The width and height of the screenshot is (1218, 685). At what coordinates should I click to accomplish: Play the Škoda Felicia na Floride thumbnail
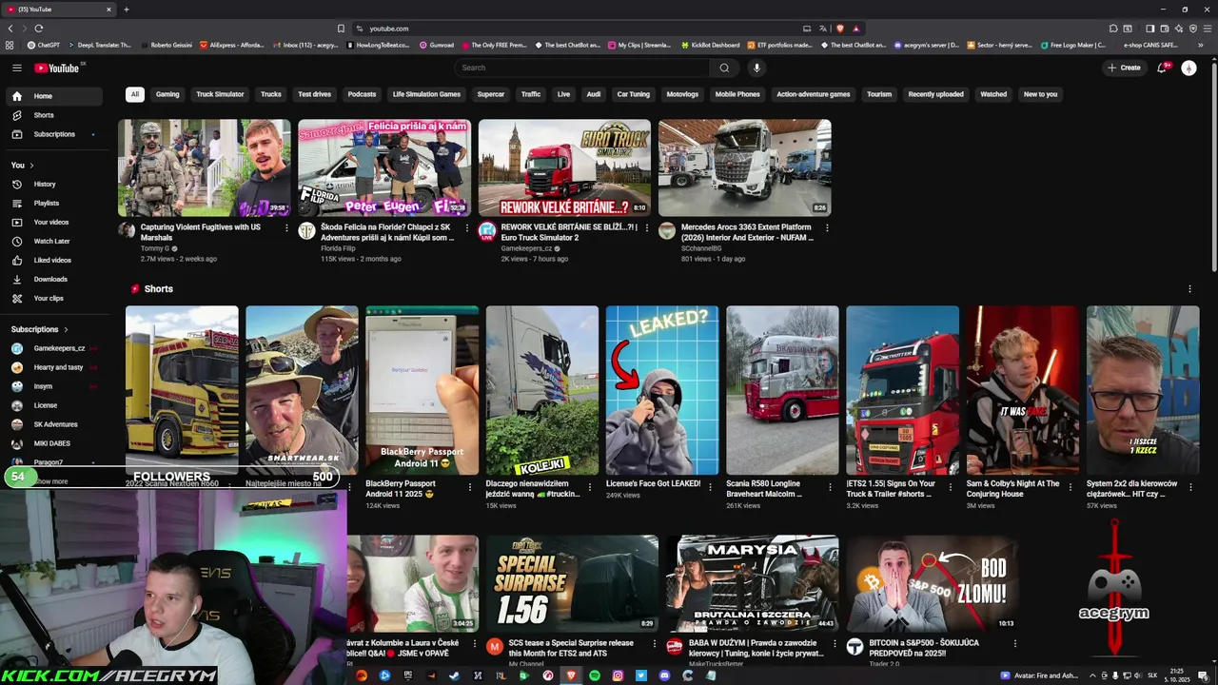384,167
